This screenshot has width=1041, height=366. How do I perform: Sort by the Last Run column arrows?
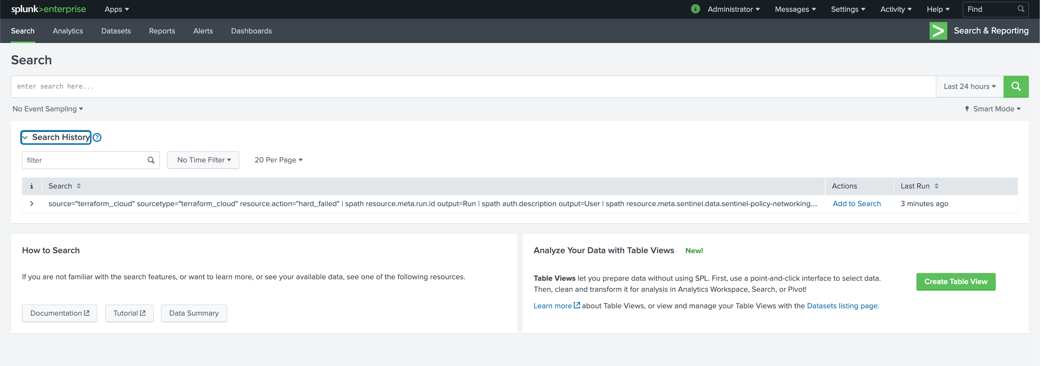point(936,186)
